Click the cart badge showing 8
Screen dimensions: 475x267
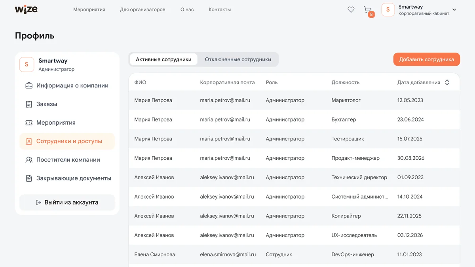pos(371,15)
